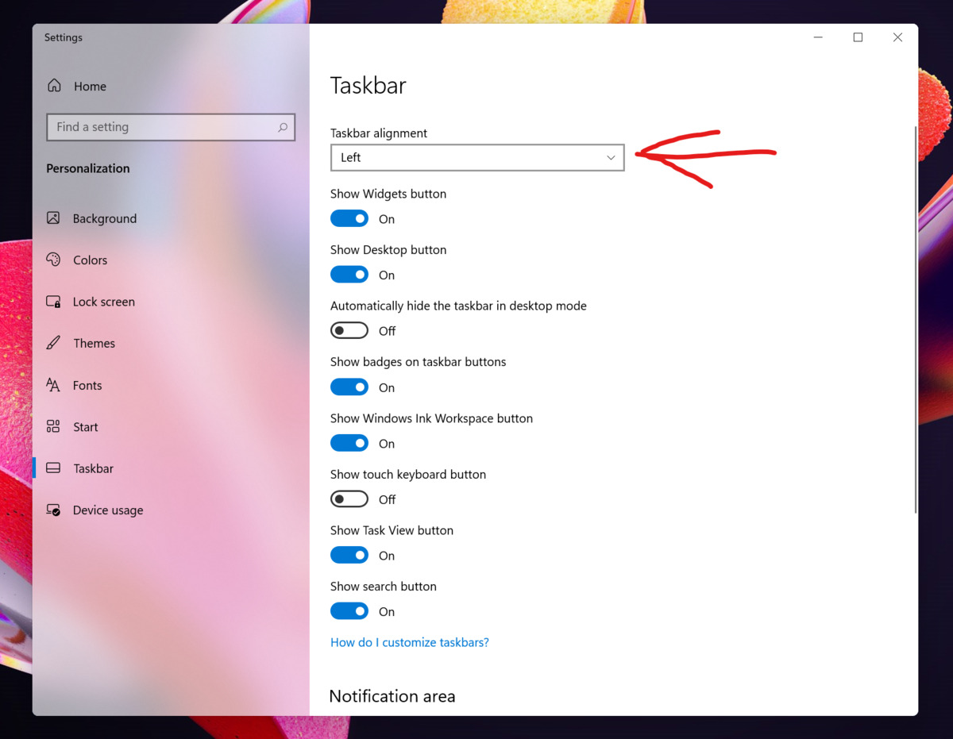The height and width of the screenshot is (739, 953).
Task: Open the Taskbar alignment dropdown
Action: (477, 157)
